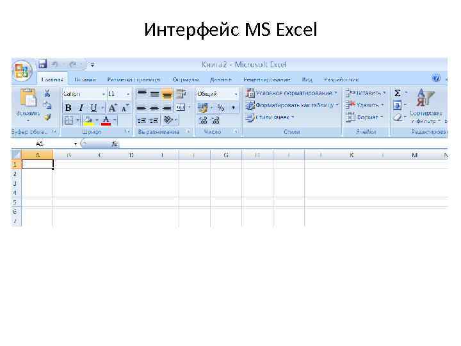The image size is (461, 346).
Task: Apply the yellow fill color
Action: click(x=88, y=120)
